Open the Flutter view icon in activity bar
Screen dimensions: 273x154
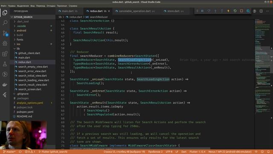[x=5, y=95]
